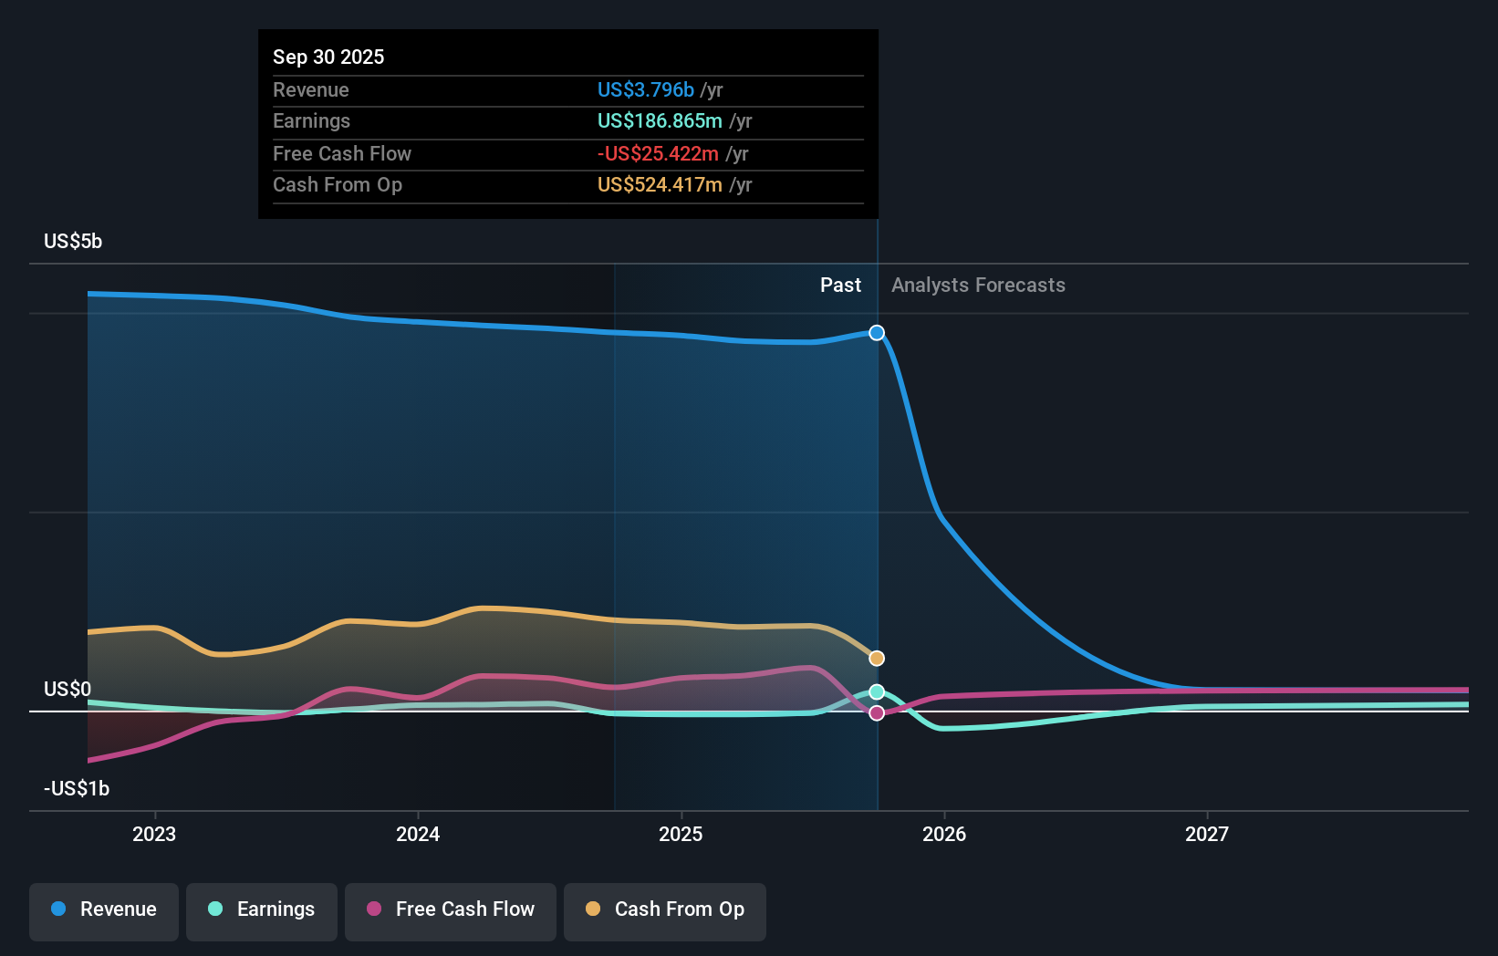Click the 2027 x-axis label

point(1207,835)
